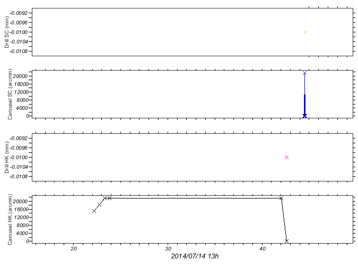Click "8000" tick on Carousel SC axis
This screenshot has width=358, height=268.
click(22, 100)
